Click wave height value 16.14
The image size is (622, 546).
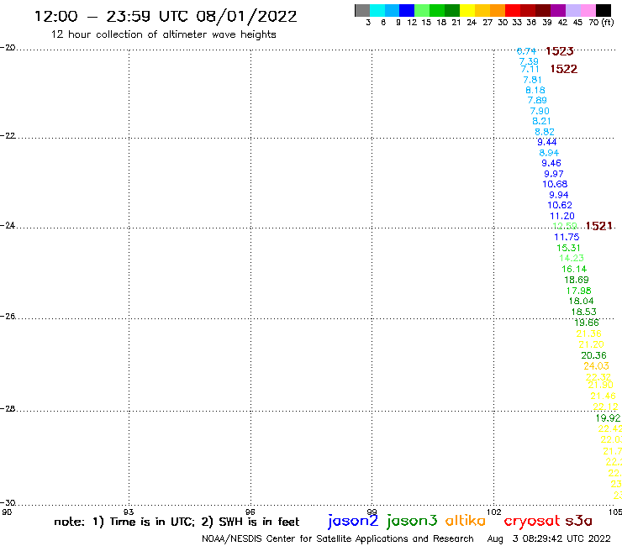pyautogui.click(x=574, y=269)
